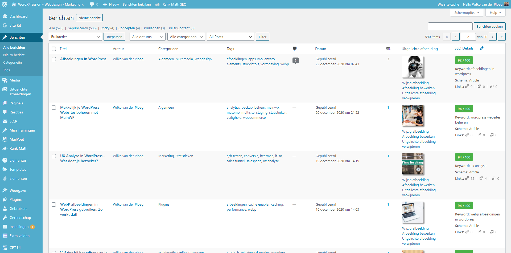Check the Afbeeldingen in WordPress row checkbox
The image size is (511, 253).
pyautogui.click(x=54, y=59)
